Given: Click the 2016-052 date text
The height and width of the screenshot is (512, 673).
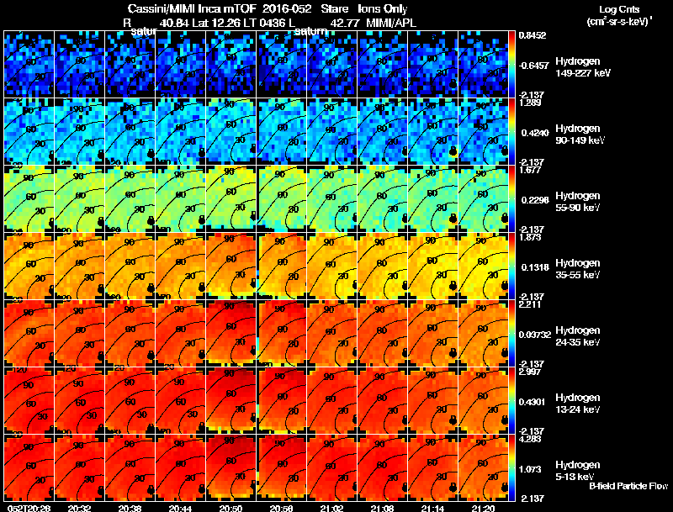Looking at the screenshot, I should click(x=286, y=9).
